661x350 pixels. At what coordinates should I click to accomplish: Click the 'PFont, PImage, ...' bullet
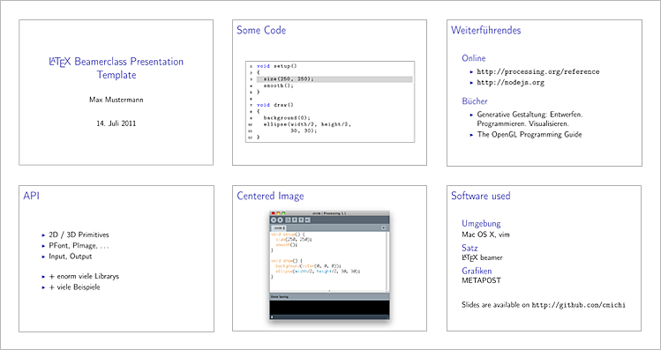79,246
